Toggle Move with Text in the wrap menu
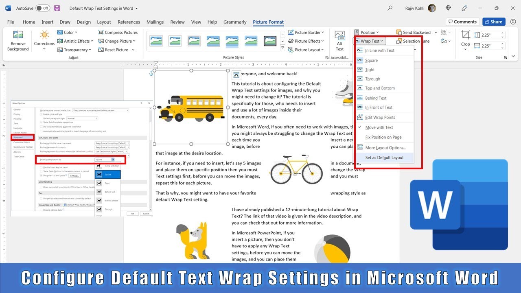Viewport: 521px width, 293px height. click(385, 127)
